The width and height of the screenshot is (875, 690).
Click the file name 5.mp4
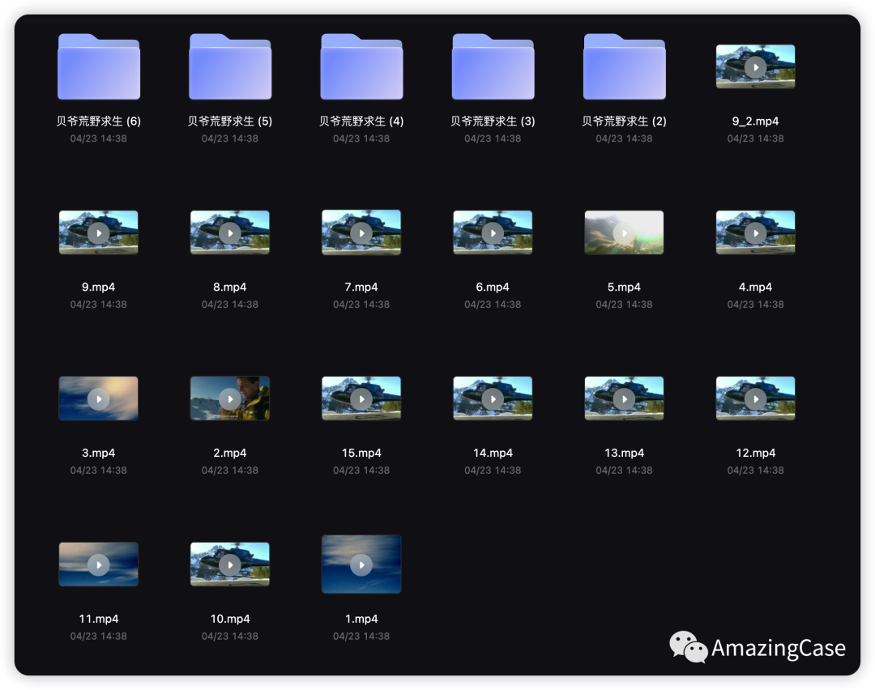625,287
